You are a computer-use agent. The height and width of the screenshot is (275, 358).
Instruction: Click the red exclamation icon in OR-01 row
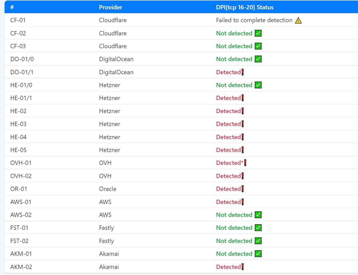(x=243, y=189)
